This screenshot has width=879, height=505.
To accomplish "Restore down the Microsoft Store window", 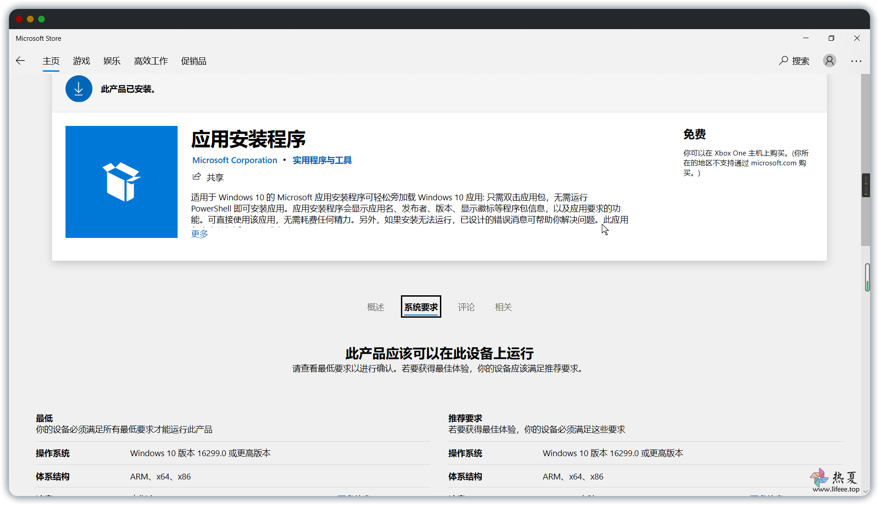I will coord(831,38).
